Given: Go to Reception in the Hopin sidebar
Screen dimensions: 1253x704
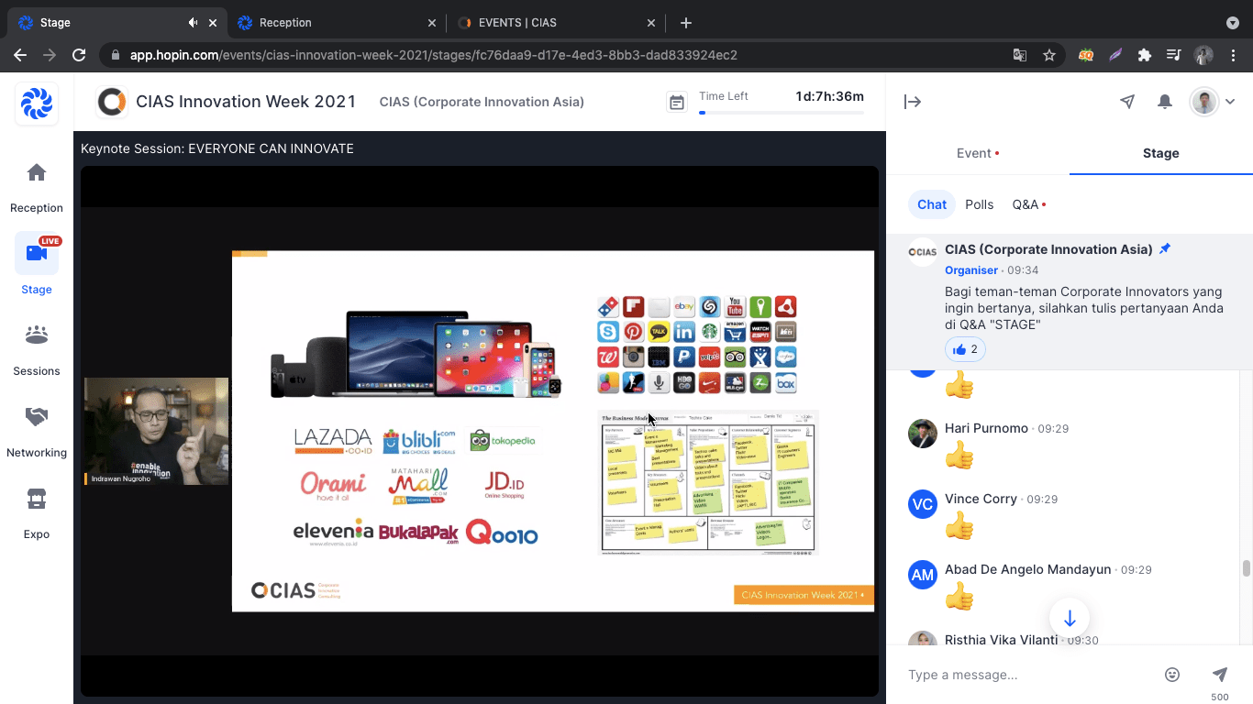Looking at the screenshot, I should (x=37, y=187).
